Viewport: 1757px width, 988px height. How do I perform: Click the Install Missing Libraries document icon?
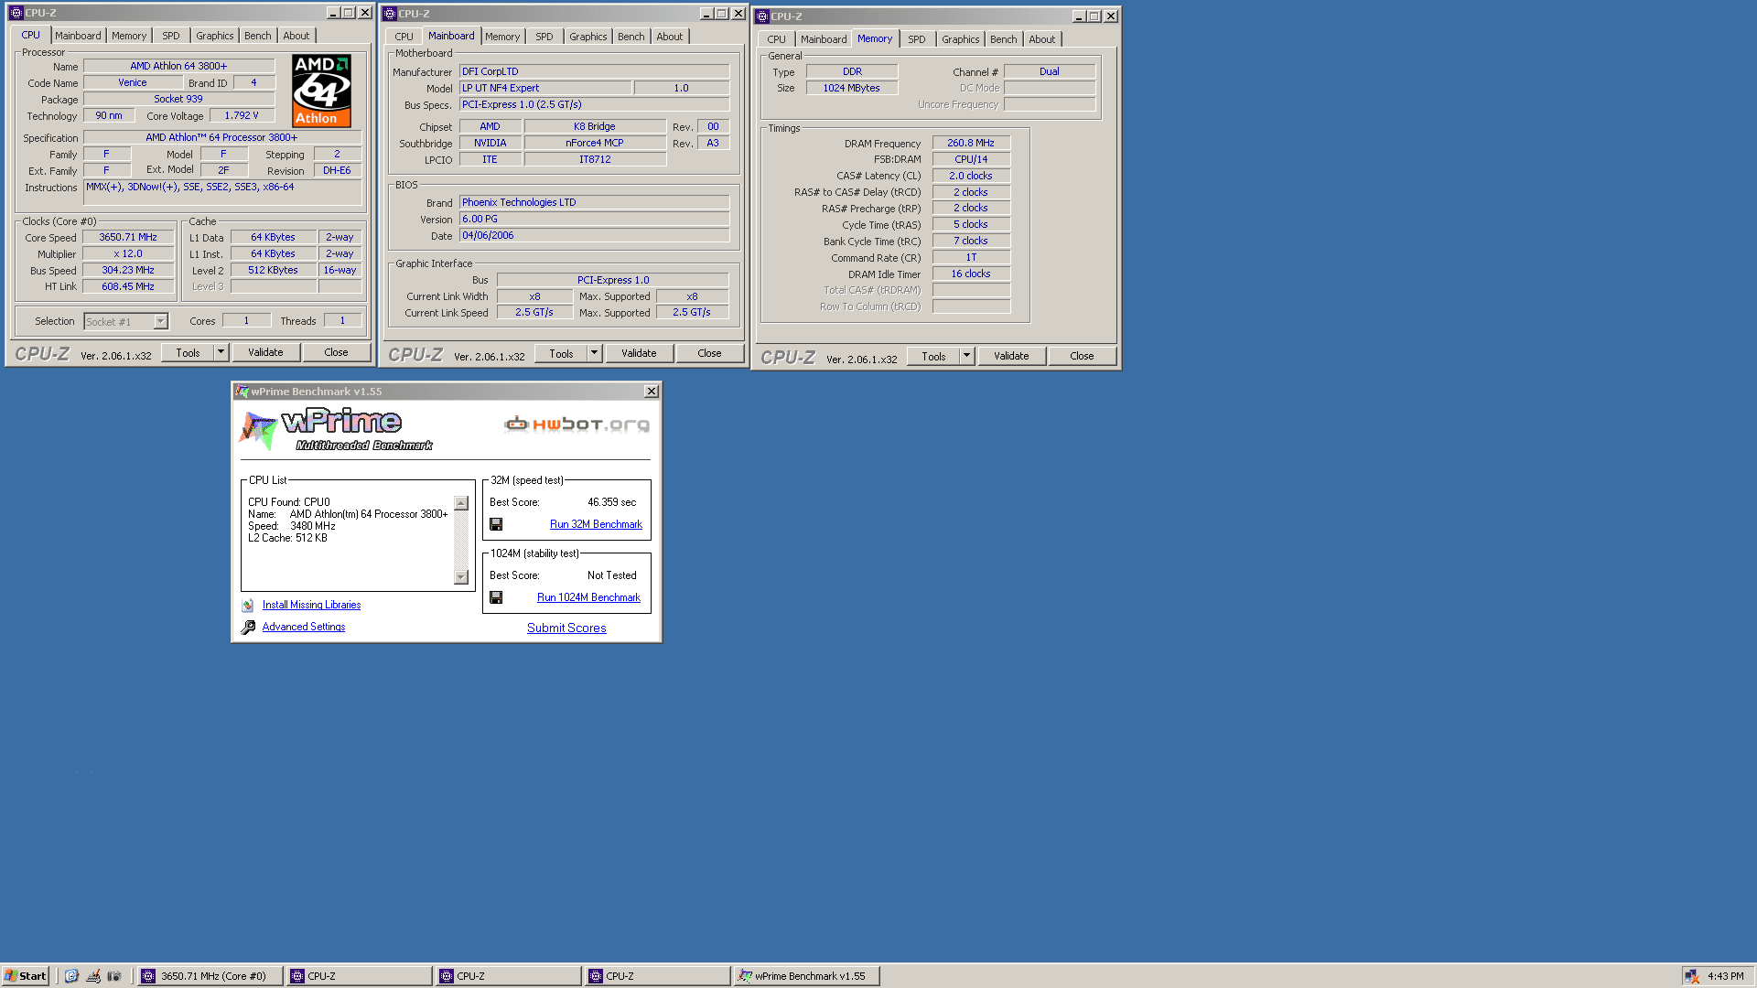click(x=248, y=606)
